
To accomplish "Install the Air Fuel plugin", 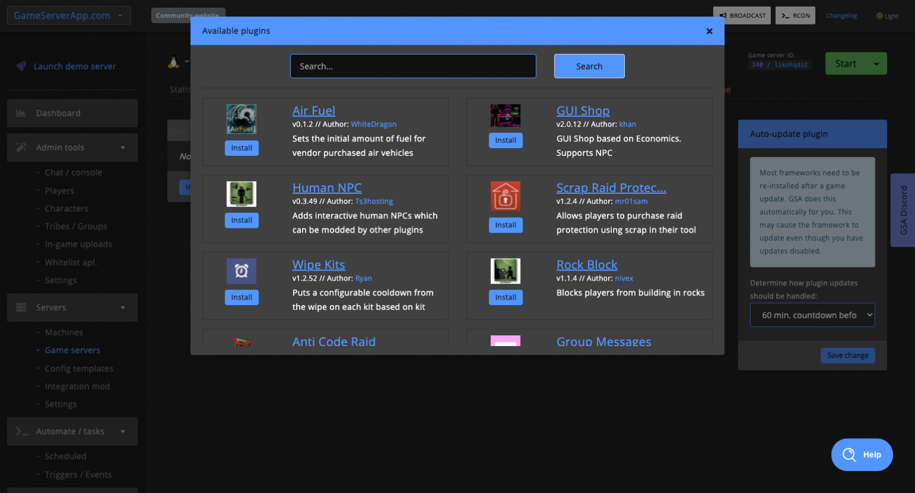I will [241, 148].
